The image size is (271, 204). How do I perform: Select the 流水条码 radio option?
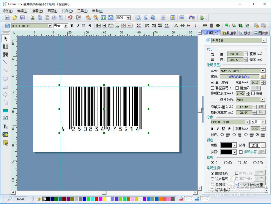coord(212,179)
